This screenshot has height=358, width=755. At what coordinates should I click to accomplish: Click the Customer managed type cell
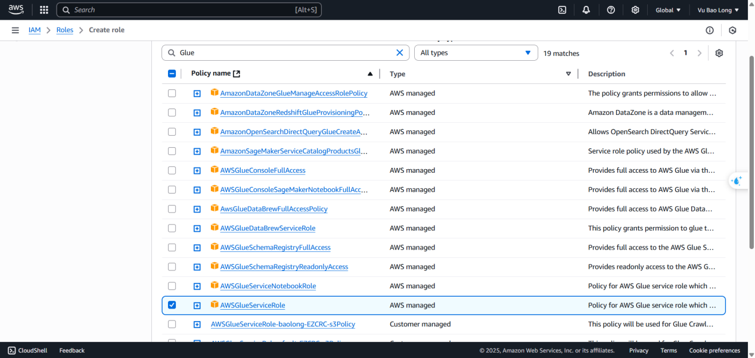pyautogui.click(x=420, y=324)
